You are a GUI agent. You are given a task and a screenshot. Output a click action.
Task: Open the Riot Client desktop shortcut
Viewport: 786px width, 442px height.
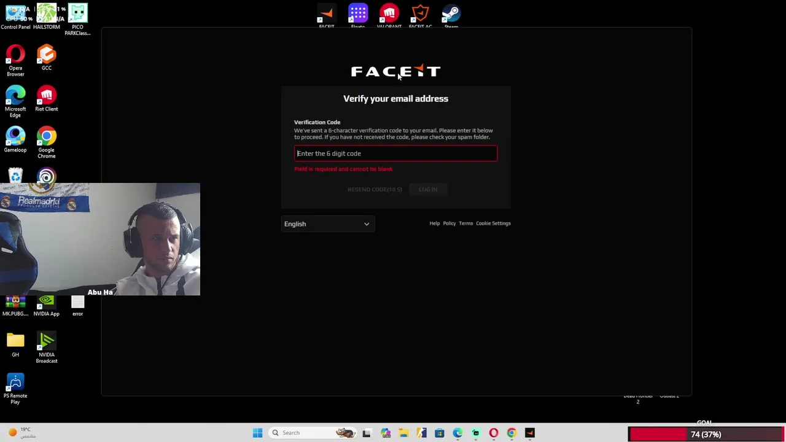[x=47, y=99]
